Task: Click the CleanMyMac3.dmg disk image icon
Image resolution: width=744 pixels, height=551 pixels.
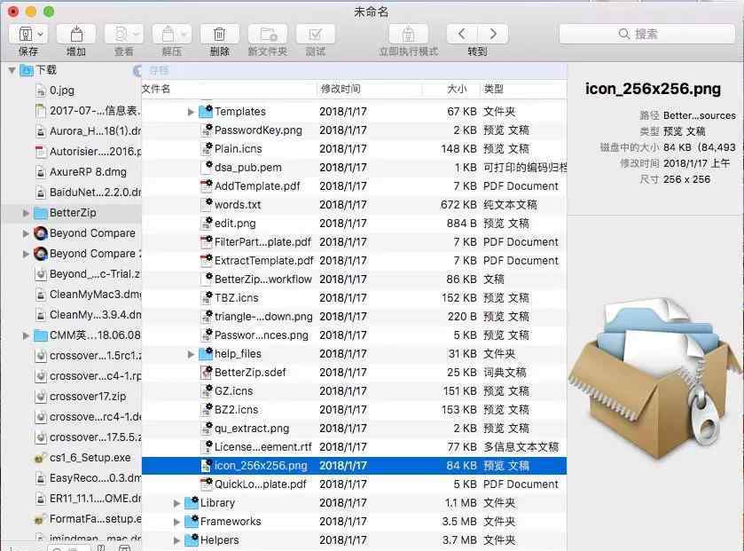Action: [41, 295]
